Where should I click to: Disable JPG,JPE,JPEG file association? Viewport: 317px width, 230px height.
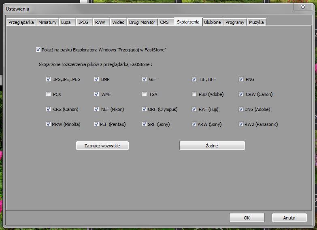coord(49,79)
